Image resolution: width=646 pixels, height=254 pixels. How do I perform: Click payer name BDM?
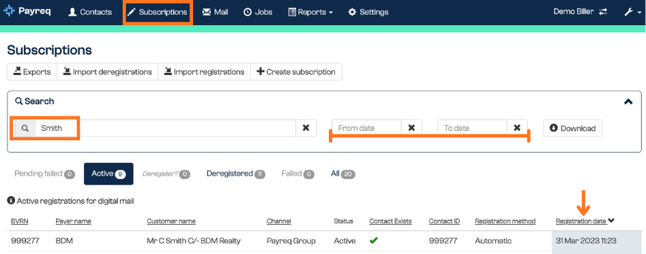point(64,241)
